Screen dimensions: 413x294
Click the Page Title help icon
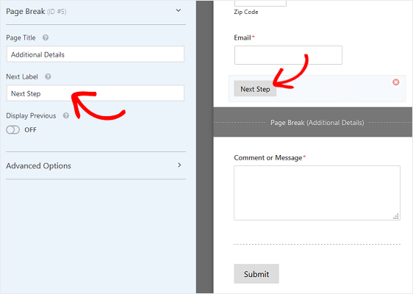[46, 37]
